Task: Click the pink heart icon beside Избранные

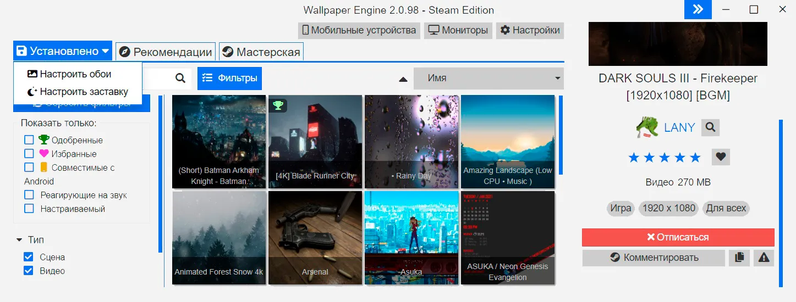Action: tap(44, 153)
